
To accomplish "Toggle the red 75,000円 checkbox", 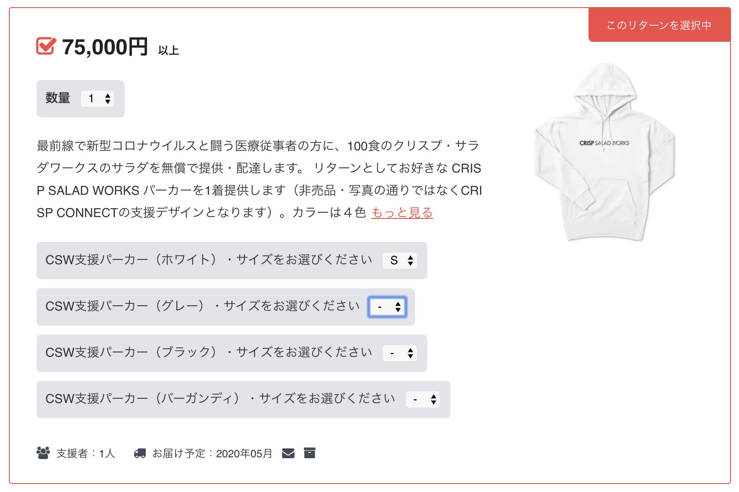I will point(46,46).
